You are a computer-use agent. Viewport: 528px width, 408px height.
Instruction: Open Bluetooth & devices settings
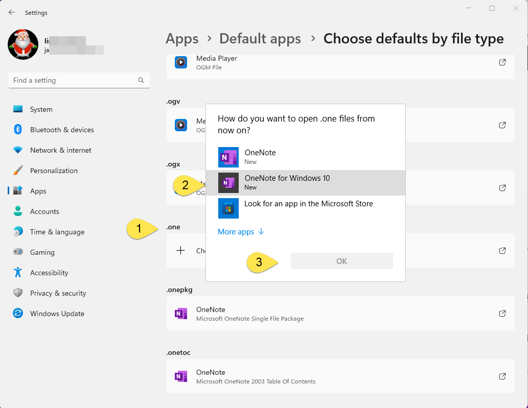point(61,130)
